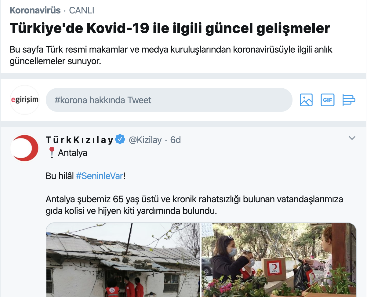The image size is (367, 297).
Task: Click the page description about resmi makamlar
Action: tap(171, 55)
